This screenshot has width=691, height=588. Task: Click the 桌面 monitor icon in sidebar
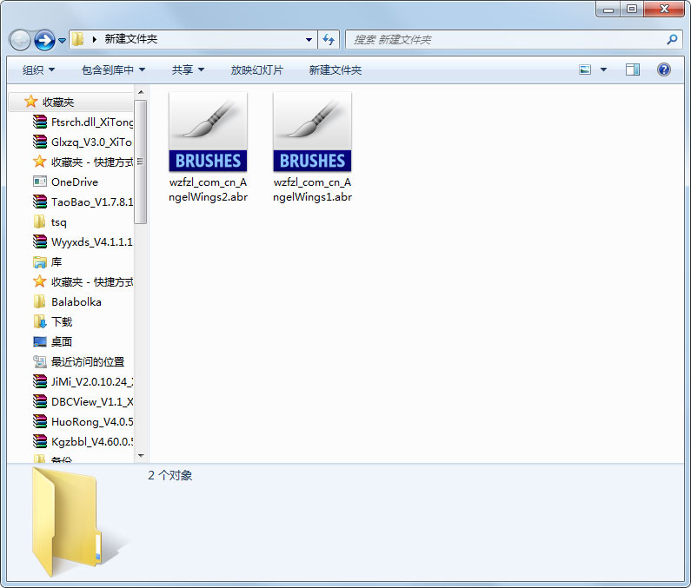click(40, 342)
